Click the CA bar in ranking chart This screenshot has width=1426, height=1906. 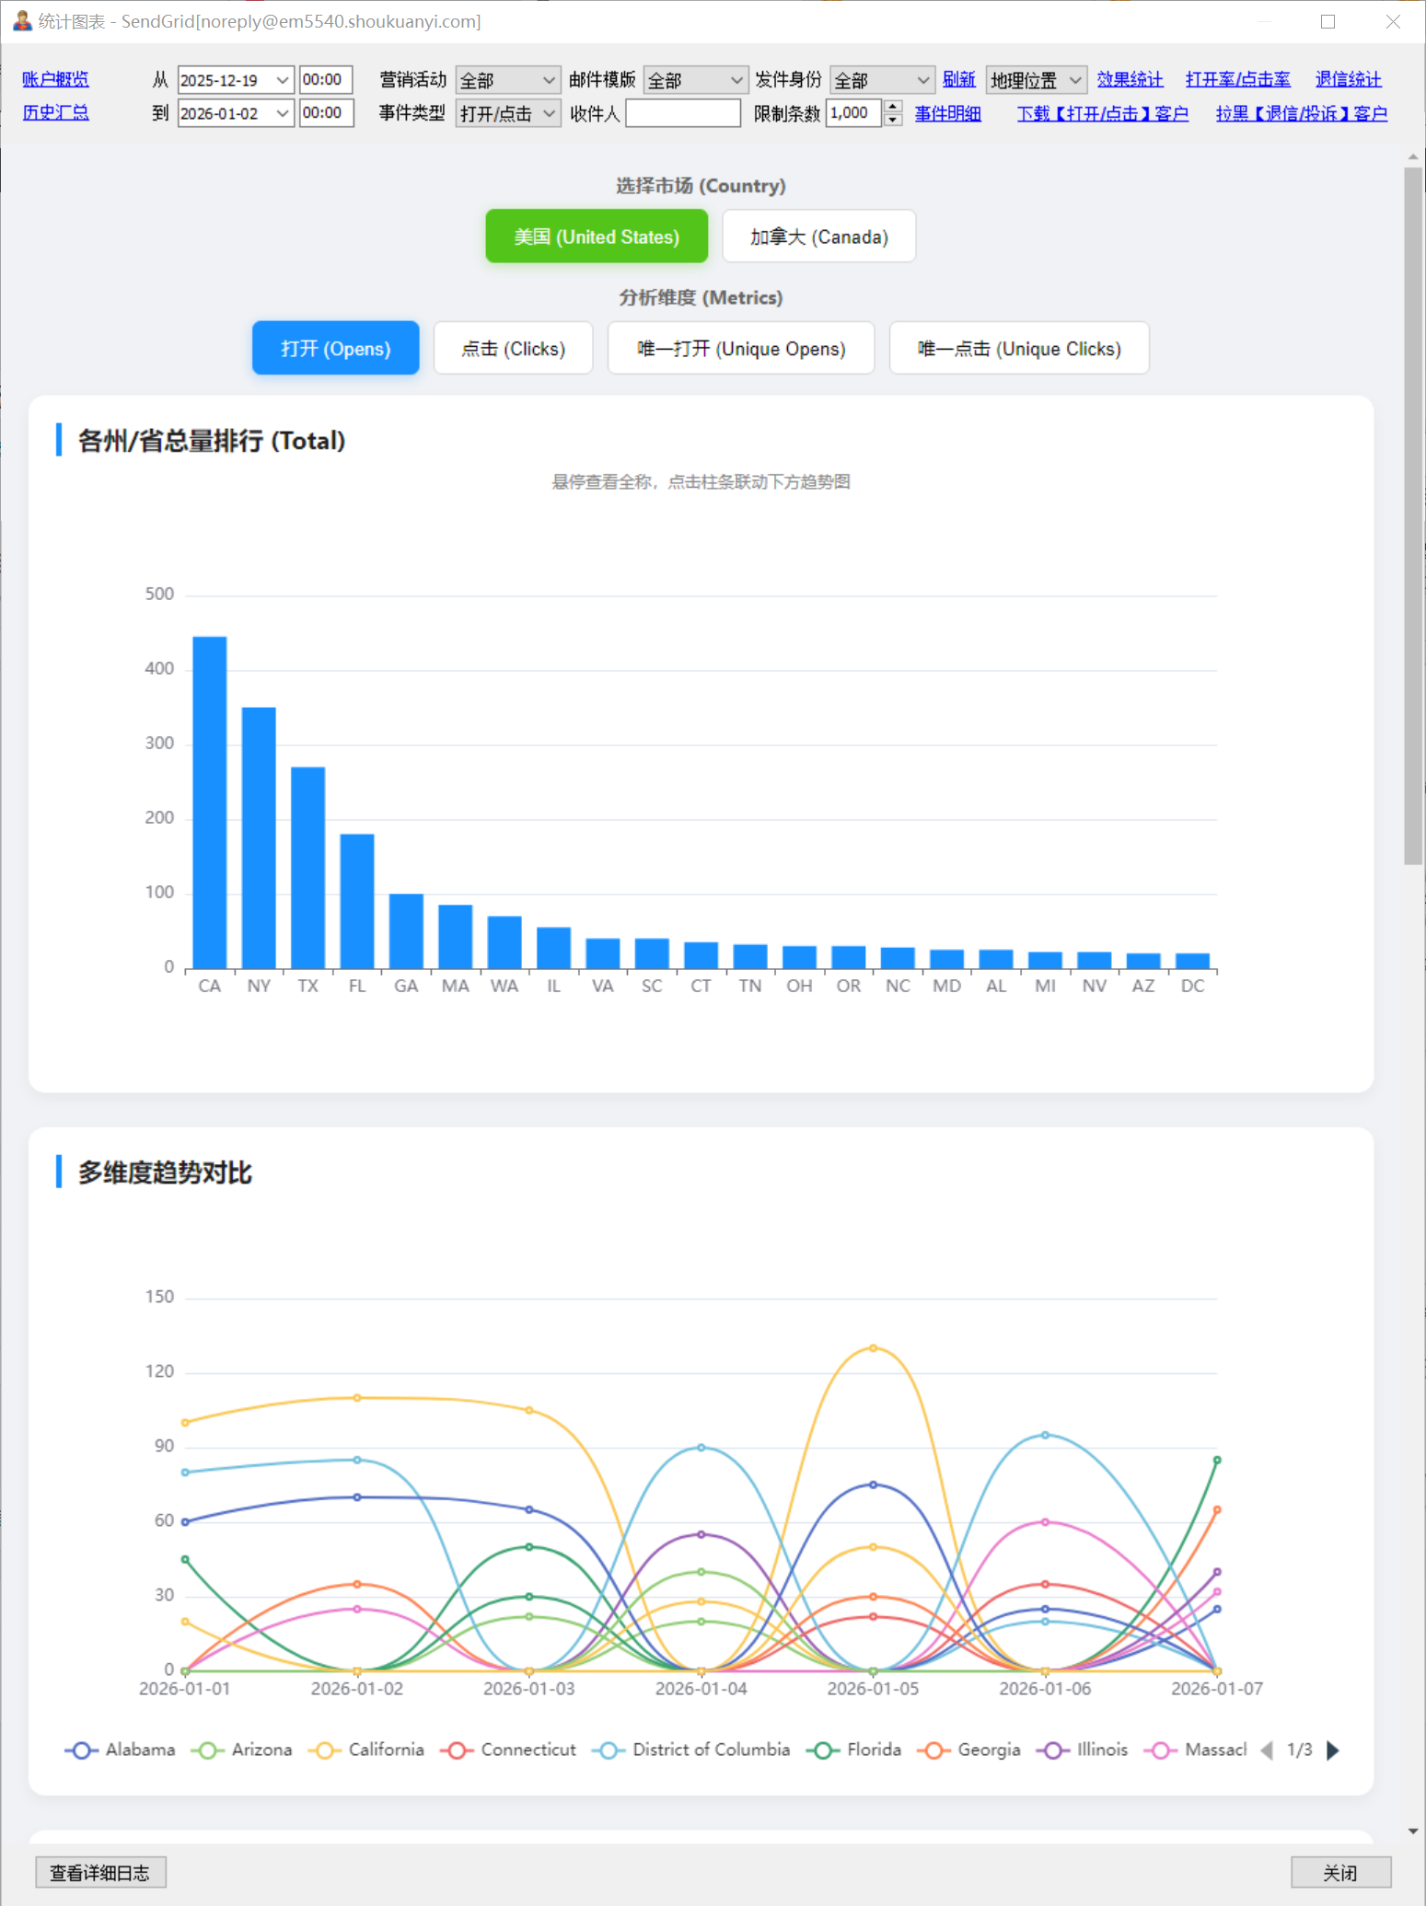pos(209,801)
